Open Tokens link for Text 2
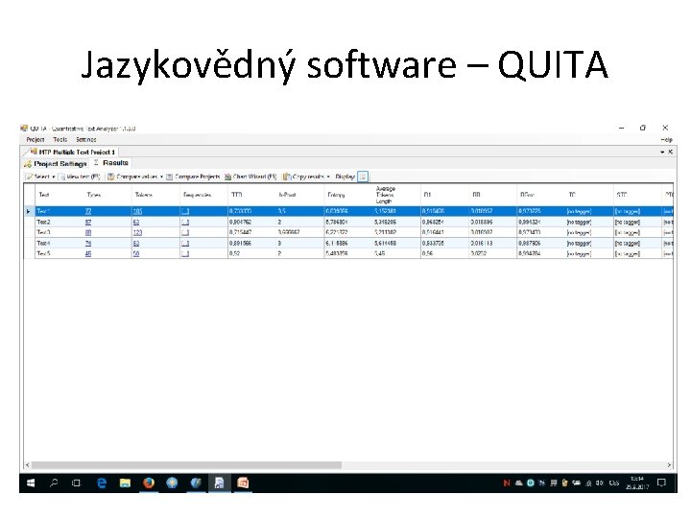The width and height of the screenshot is (691, 518). pyautogui.click(x=136, y=222)
